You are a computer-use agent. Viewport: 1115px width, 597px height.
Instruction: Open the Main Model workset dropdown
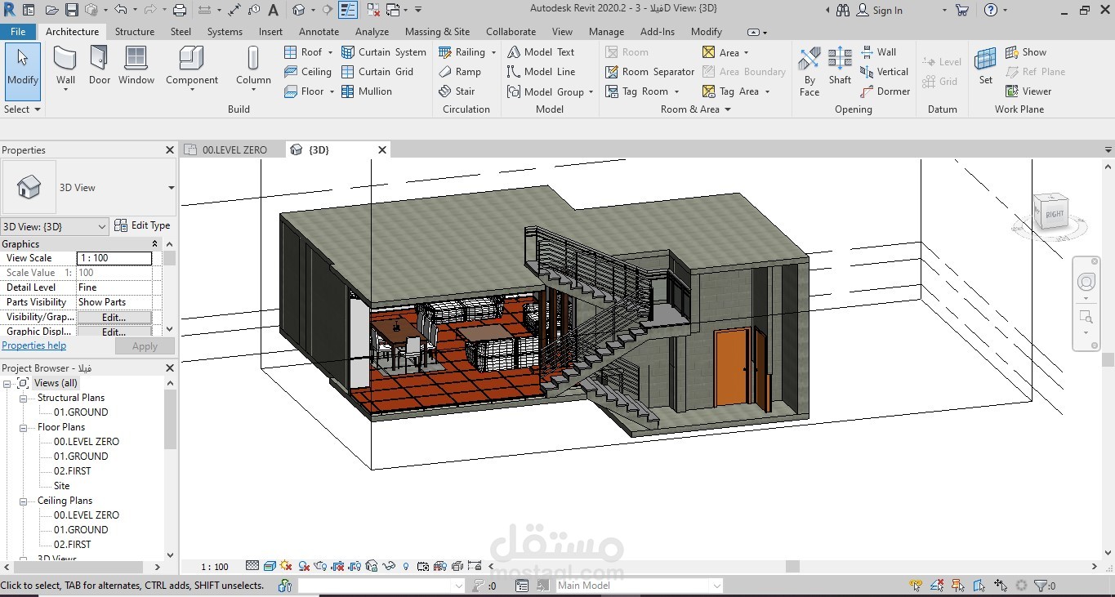pyautogui.click(x=640, y=586)
